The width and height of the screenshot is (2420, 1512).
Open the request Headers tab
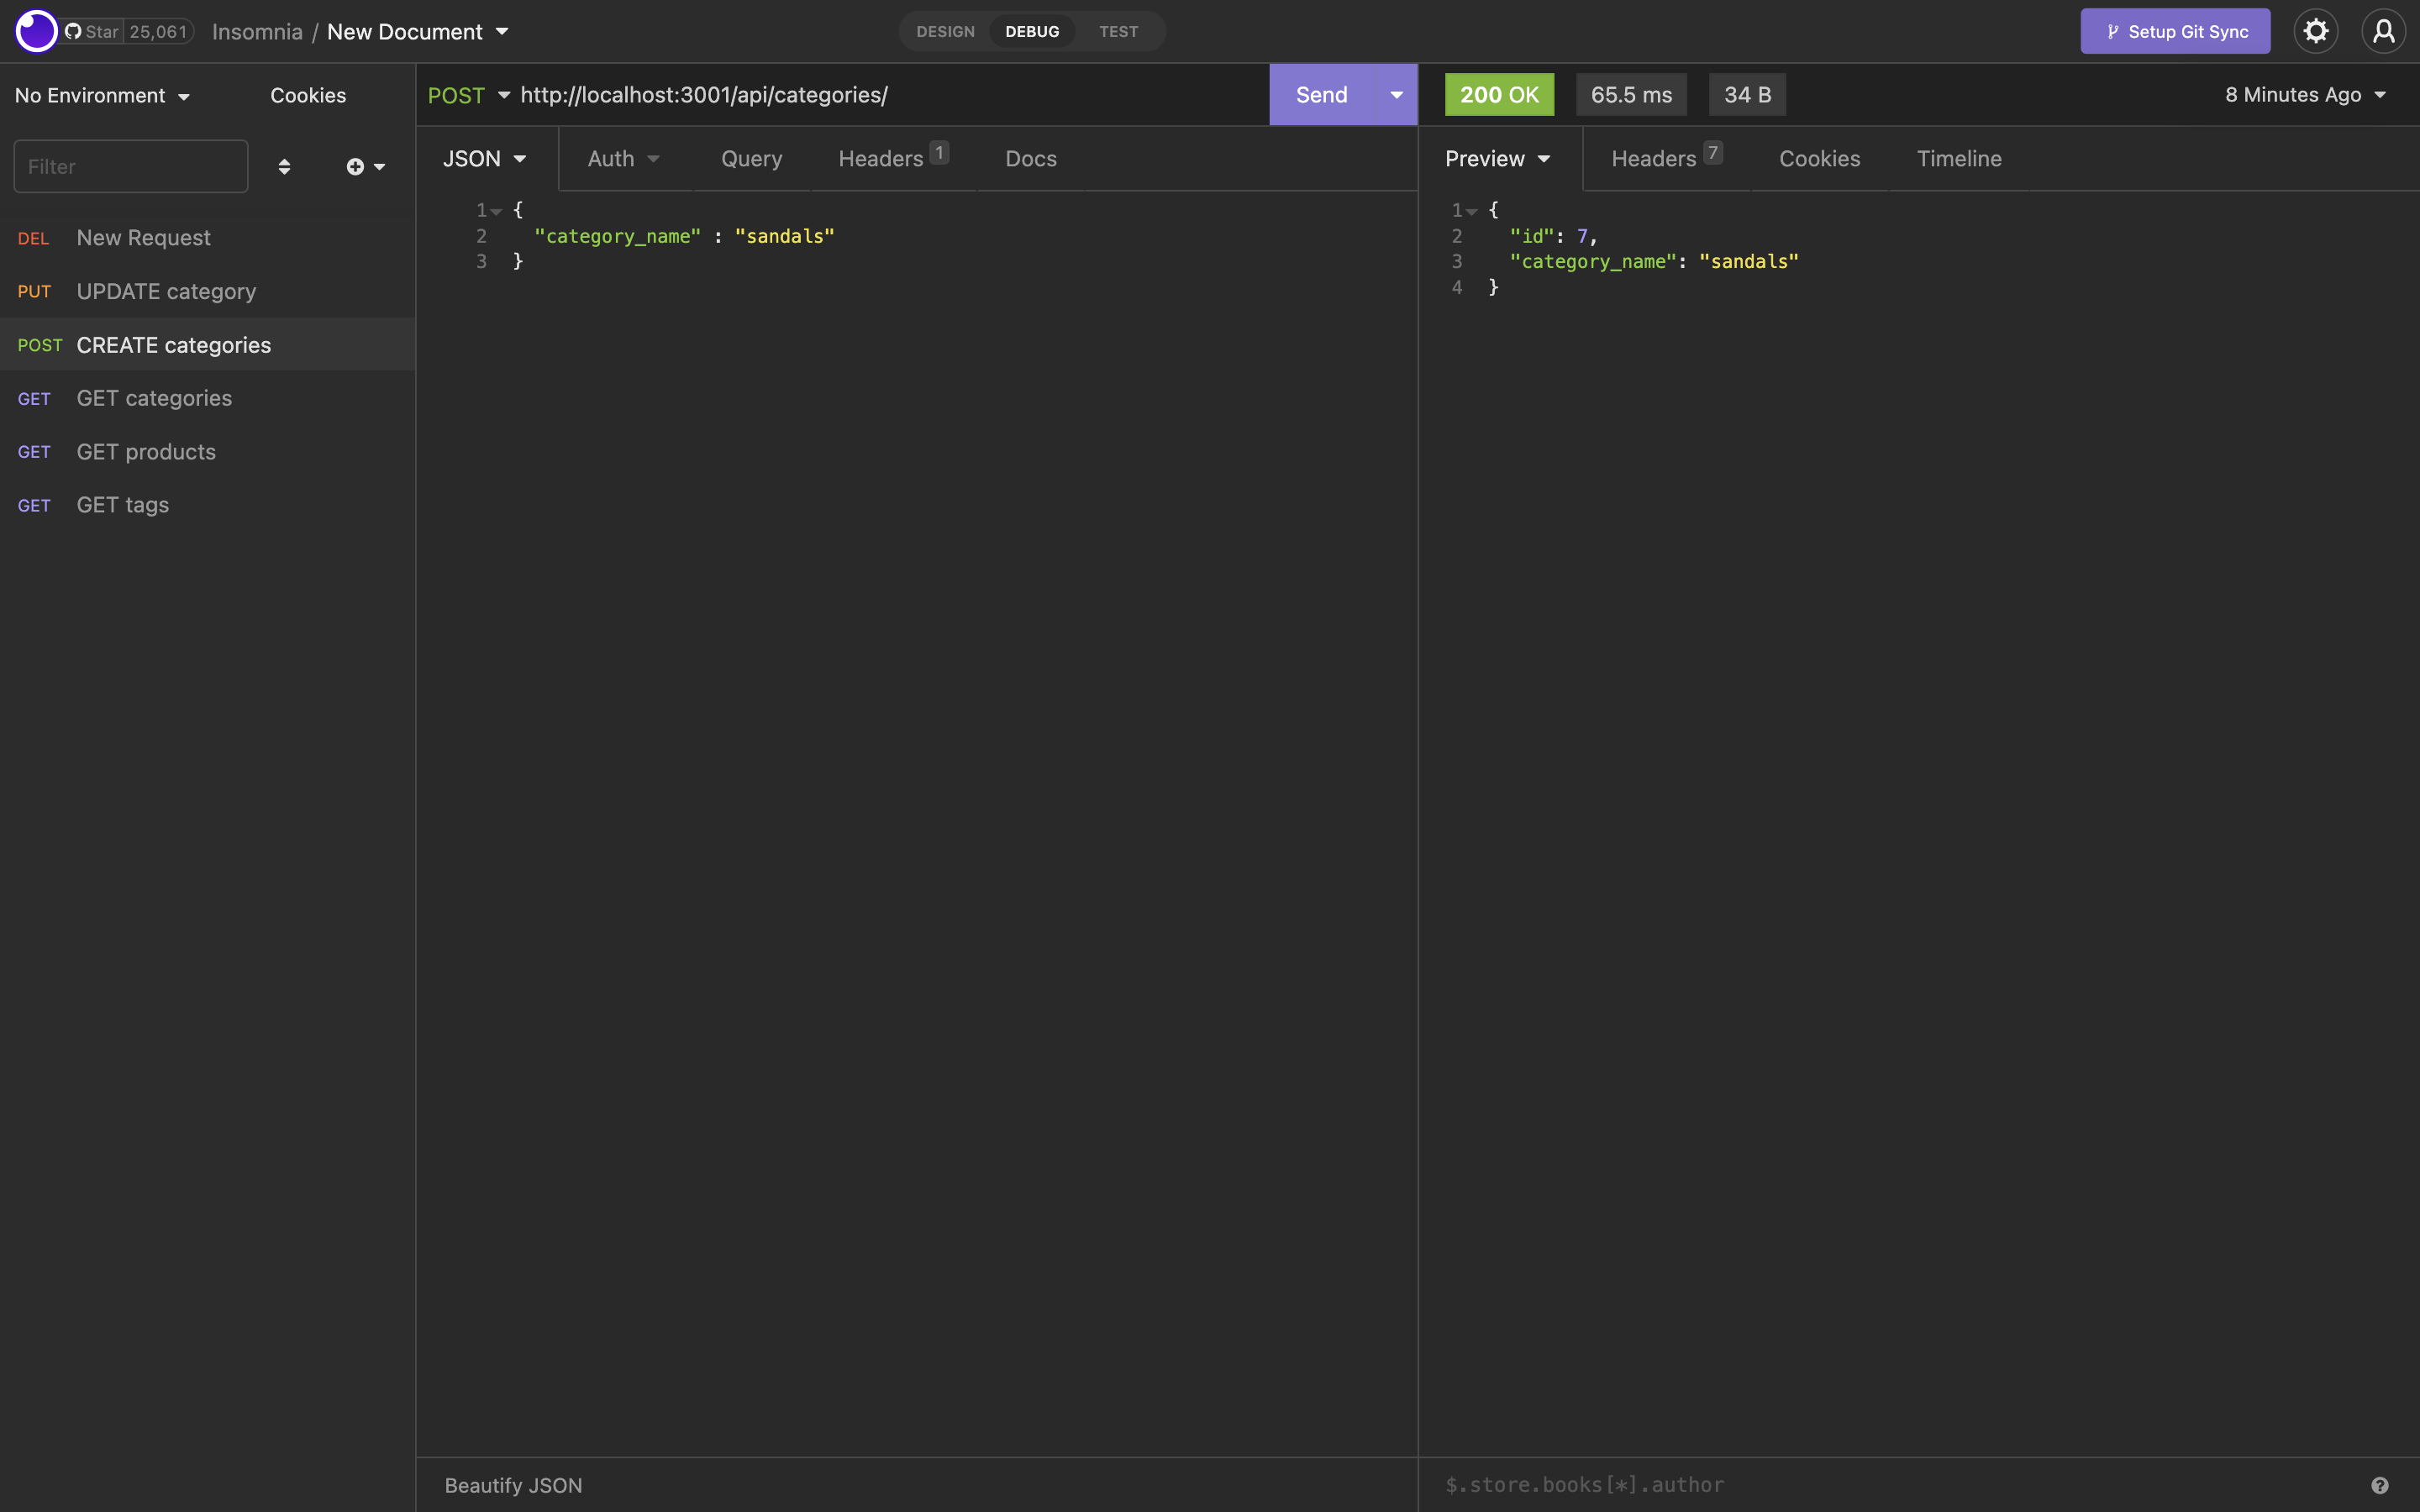click(x=892, y=157)
